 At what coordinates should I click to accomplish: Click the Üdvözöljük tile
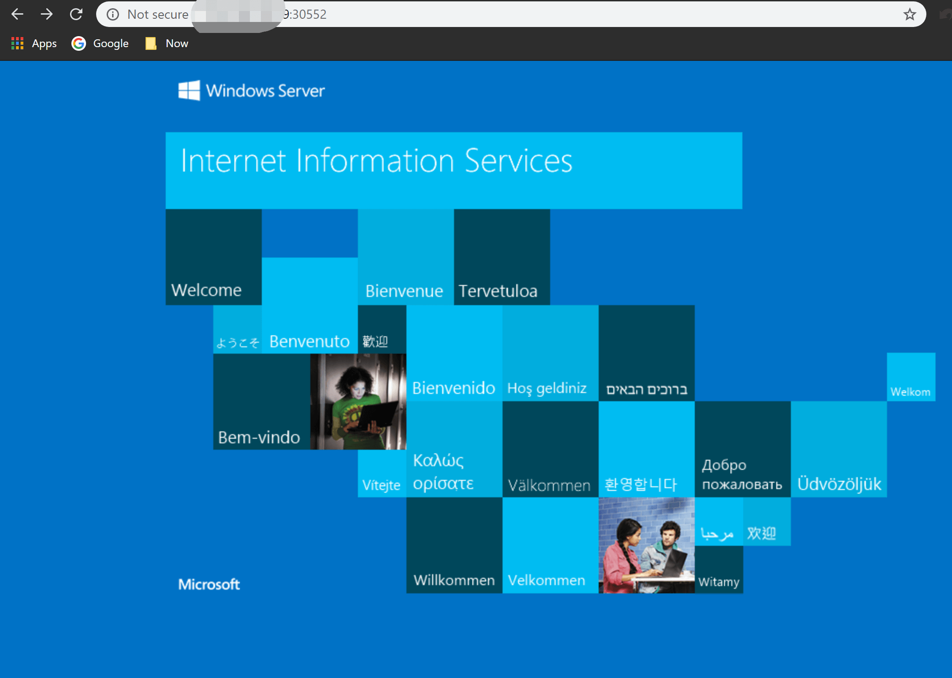[839, 449]
